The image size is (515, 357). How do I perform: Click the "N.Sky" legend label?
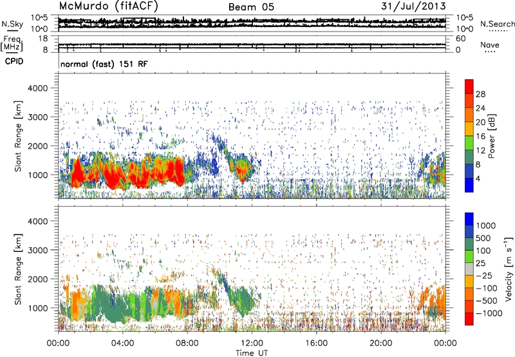click(12, 24)
